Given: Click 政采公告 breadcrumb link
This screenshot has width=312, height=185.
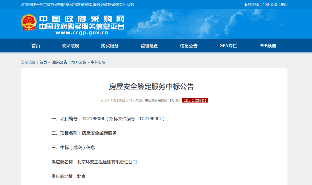Looking at the screenshot, I should point(60,62).
